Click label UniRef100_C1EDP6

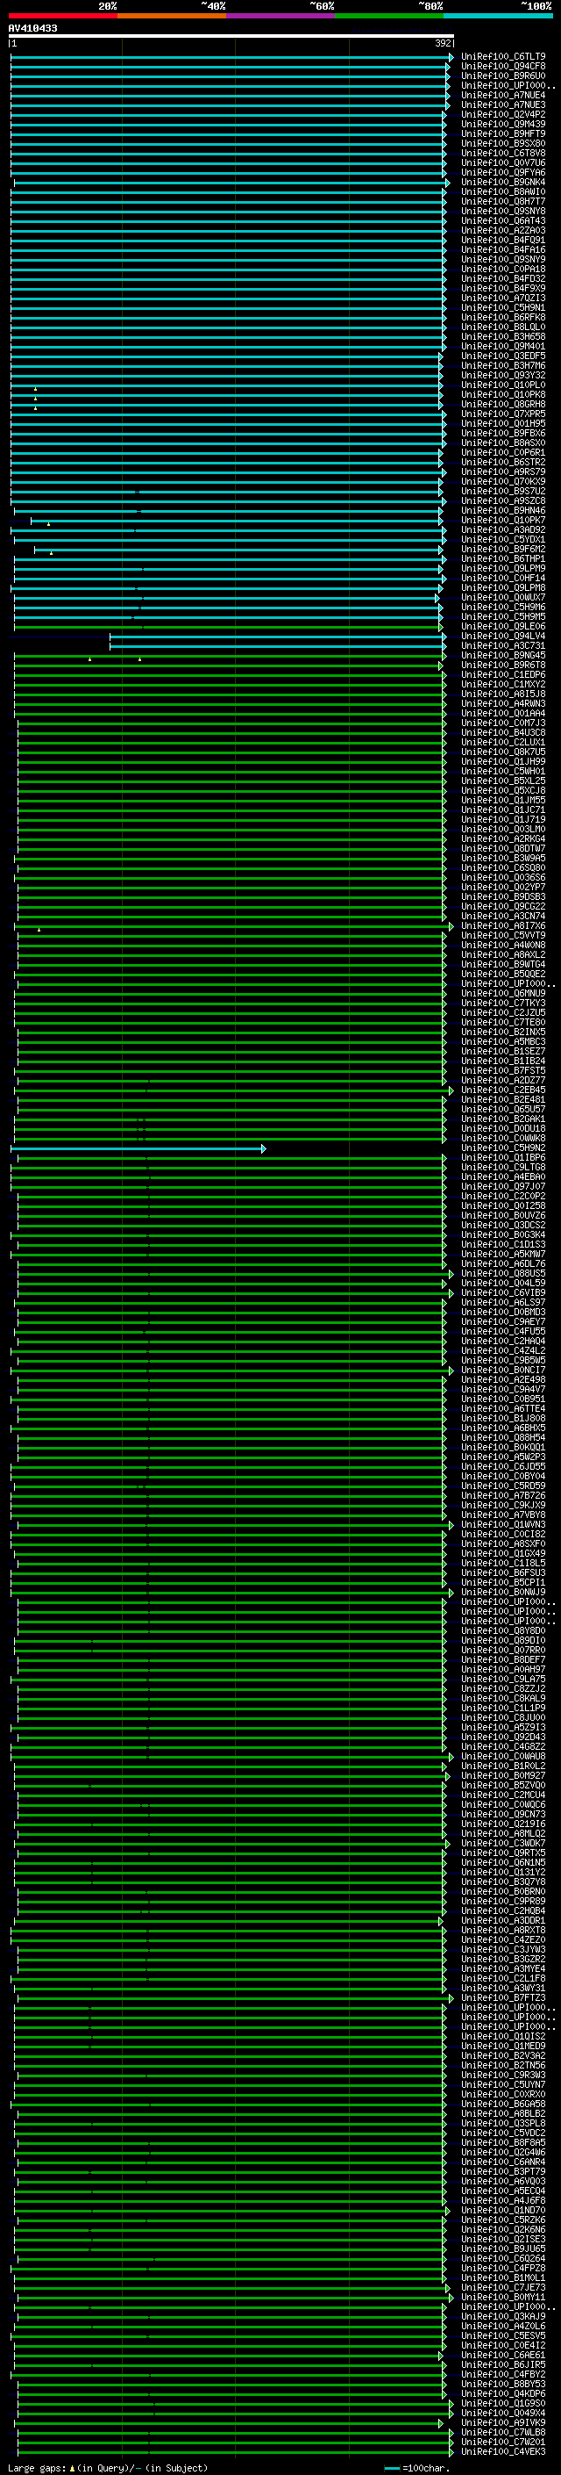[503, 674]
